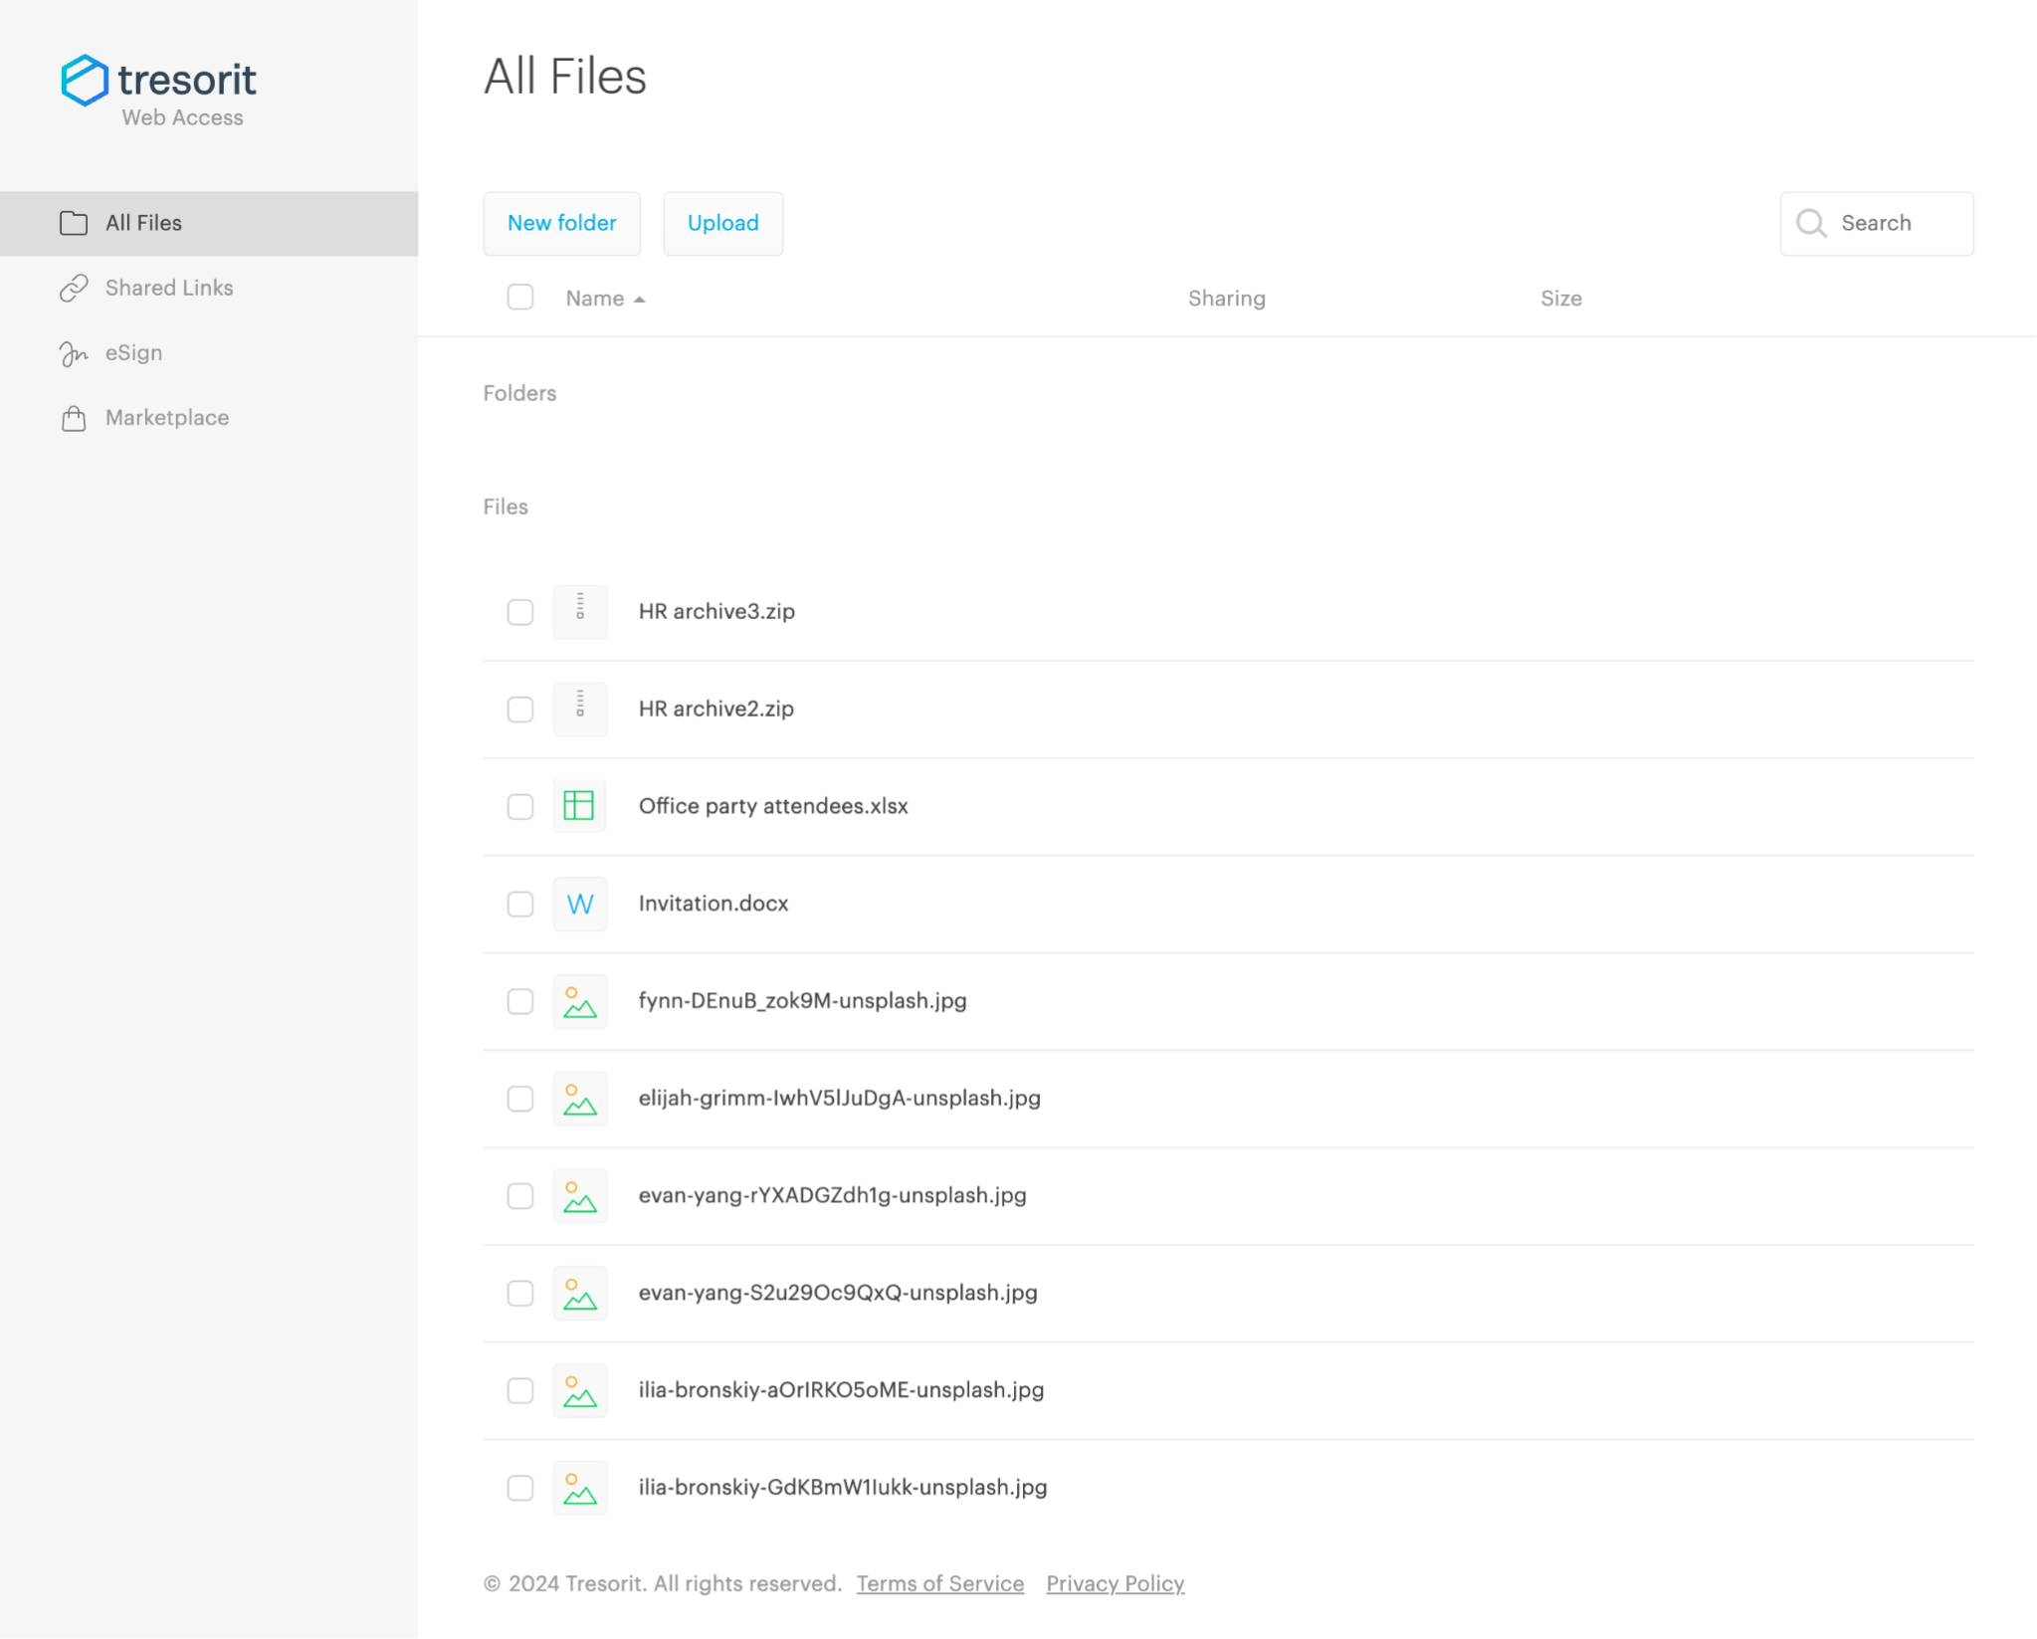
Task: Click the magnifier icon in search box
Action: [1811, 223]
